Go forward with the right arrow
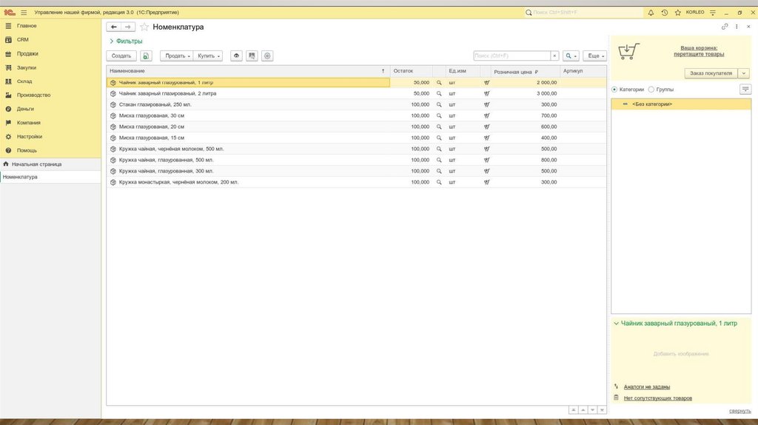 pos(127,27)
